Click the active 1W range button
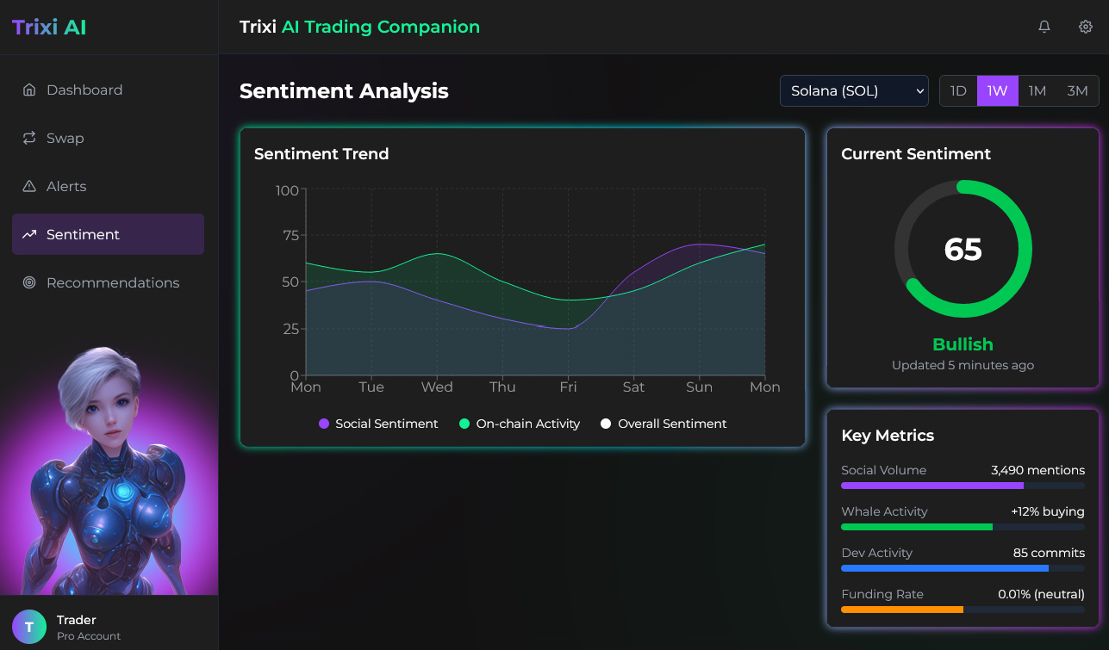The height and width of the screenshot is (650, 1109). click(x=997, y=90)
